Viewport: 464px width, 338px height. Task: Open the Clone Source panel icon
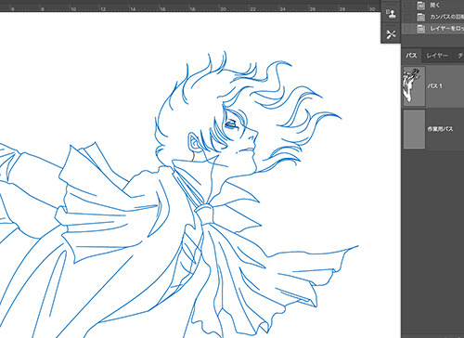391,14
